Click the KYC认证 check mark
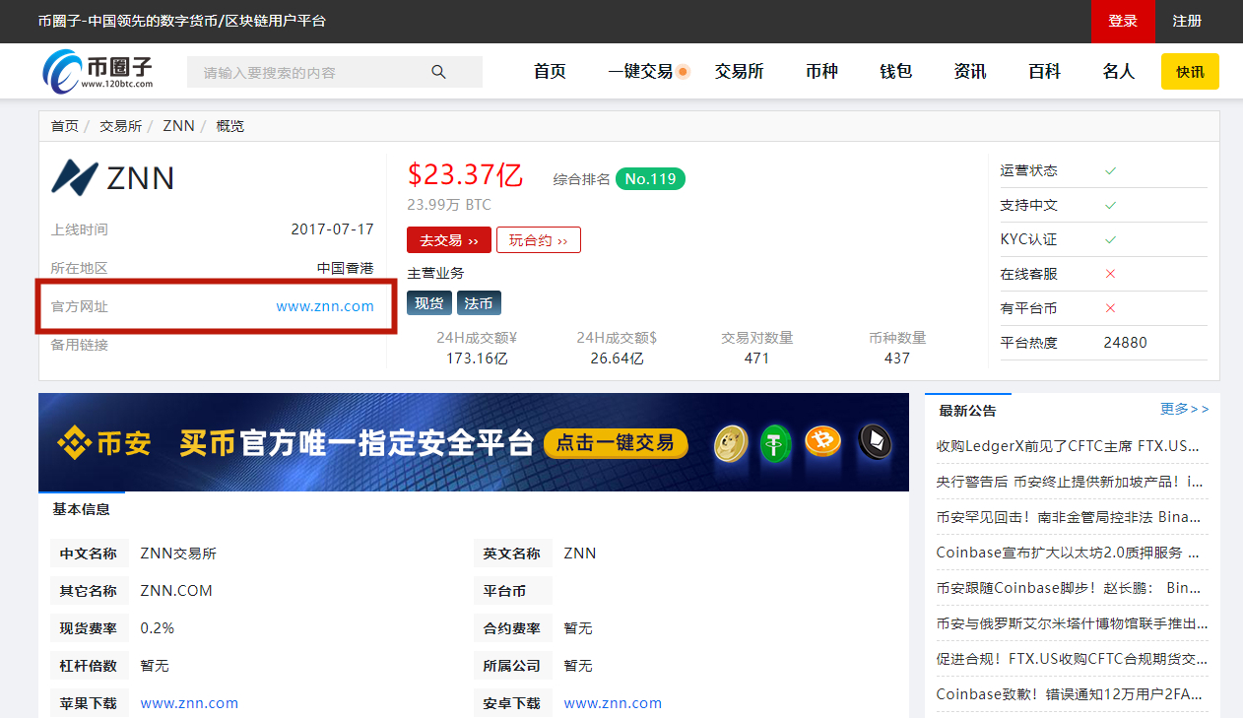This screenshot has width=1243, height=718. pyautogui.click(x=1110, y=239)
